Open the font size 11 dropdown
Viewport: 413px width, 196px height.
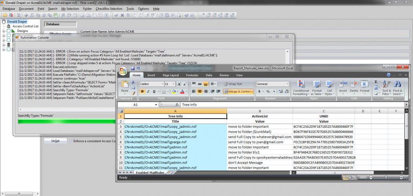point(173,84)
